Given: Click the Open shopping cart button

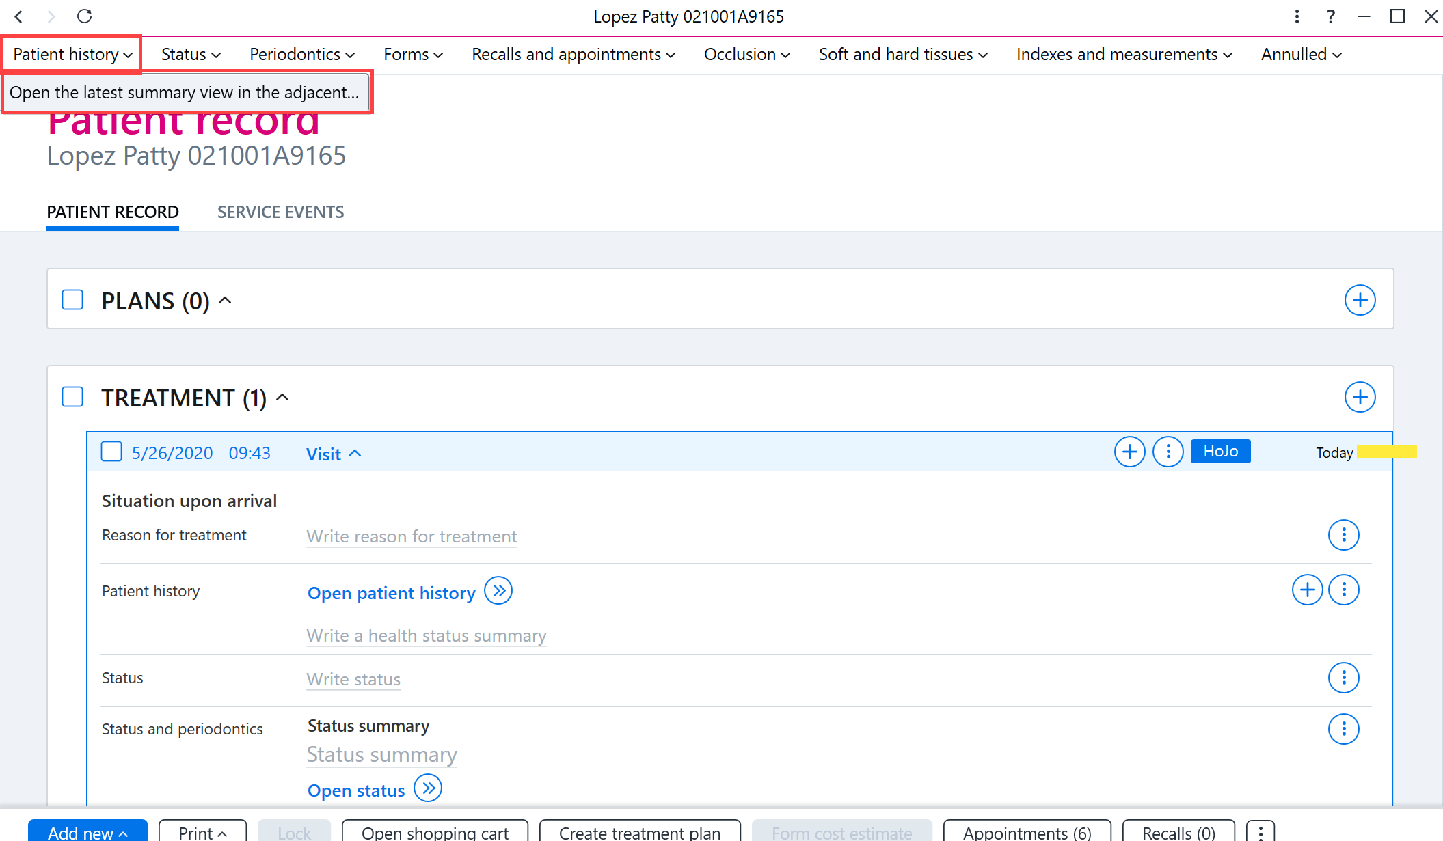Looking at the screenshot, I should coord(435,832).
